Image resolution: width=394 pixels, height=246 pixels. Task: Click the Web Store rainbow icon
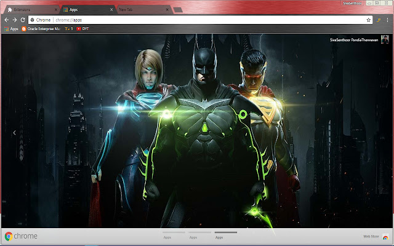pyautogui.click(x=385, y=236)
